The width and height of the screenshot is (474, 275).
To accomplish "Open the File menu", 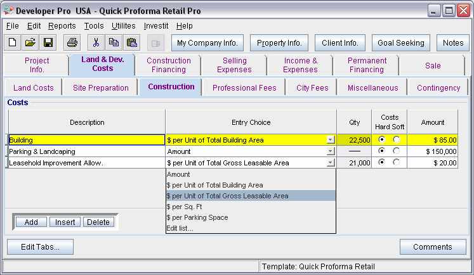I will point(13,26).
